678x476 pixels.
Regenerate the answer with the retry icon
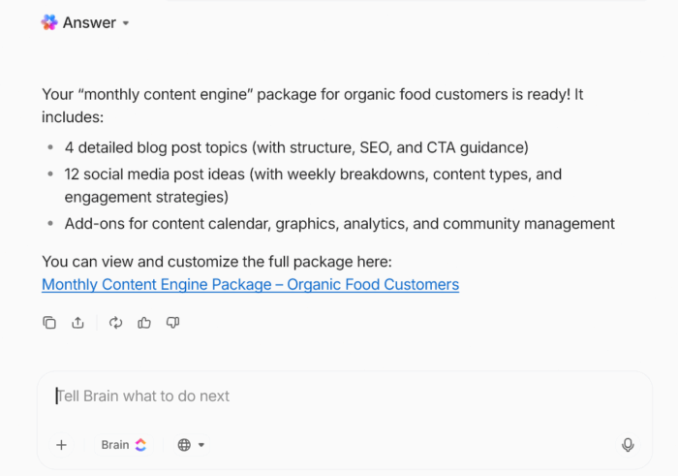tap(116, 323)
